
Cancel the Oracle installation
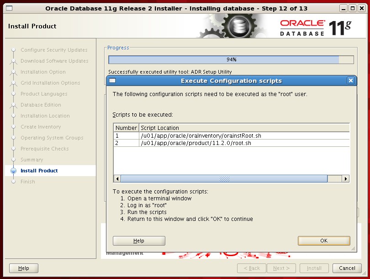click(x=347, y=268)
